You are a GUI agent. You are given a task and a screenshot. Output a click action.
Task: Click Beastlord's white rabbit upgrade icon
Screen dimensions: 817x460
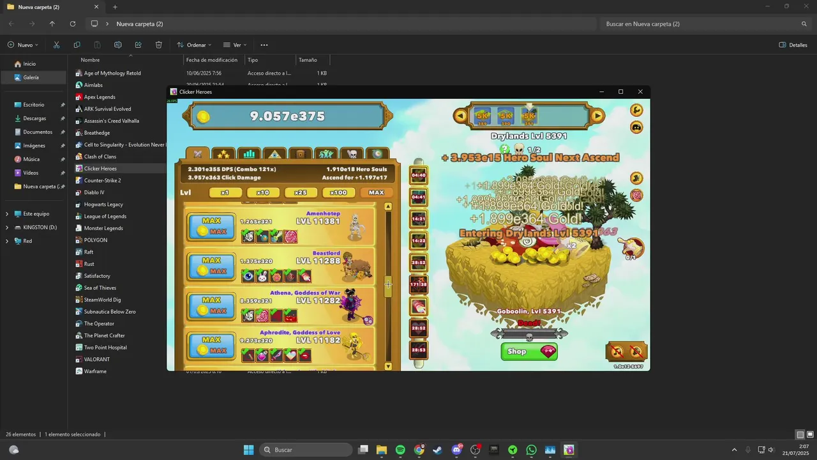[x=262, y=276]
